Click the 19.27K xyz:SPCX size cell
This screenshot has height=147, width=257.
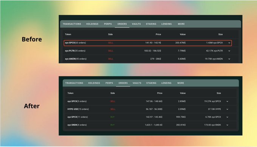(x=212, y=101)
